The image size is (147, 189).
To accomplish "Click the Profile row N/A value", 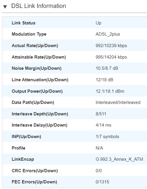I will click(x=99, y=148).
